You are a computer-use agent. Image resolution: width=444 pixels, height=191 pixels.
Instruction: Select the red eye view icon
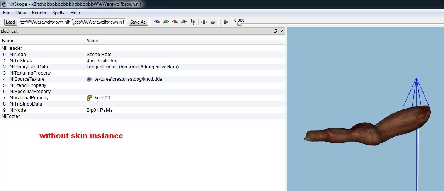175,22
